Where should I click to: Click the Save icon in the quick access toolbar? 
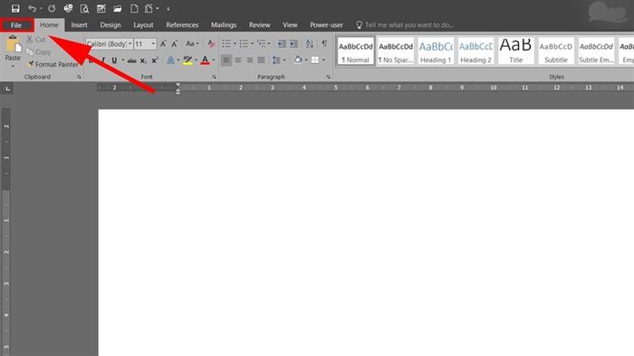(x=15, y=8)
